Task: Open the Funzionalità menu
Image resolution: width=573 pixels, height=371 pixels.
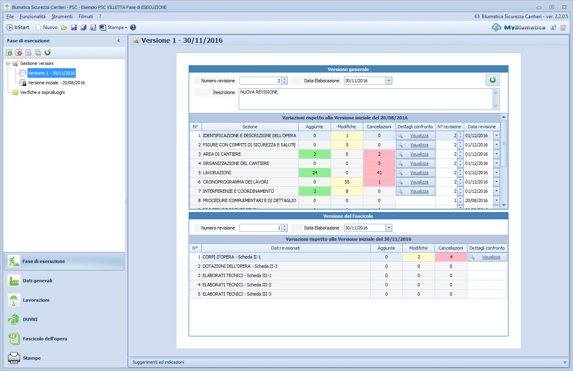Action: [x=33, y=17]
